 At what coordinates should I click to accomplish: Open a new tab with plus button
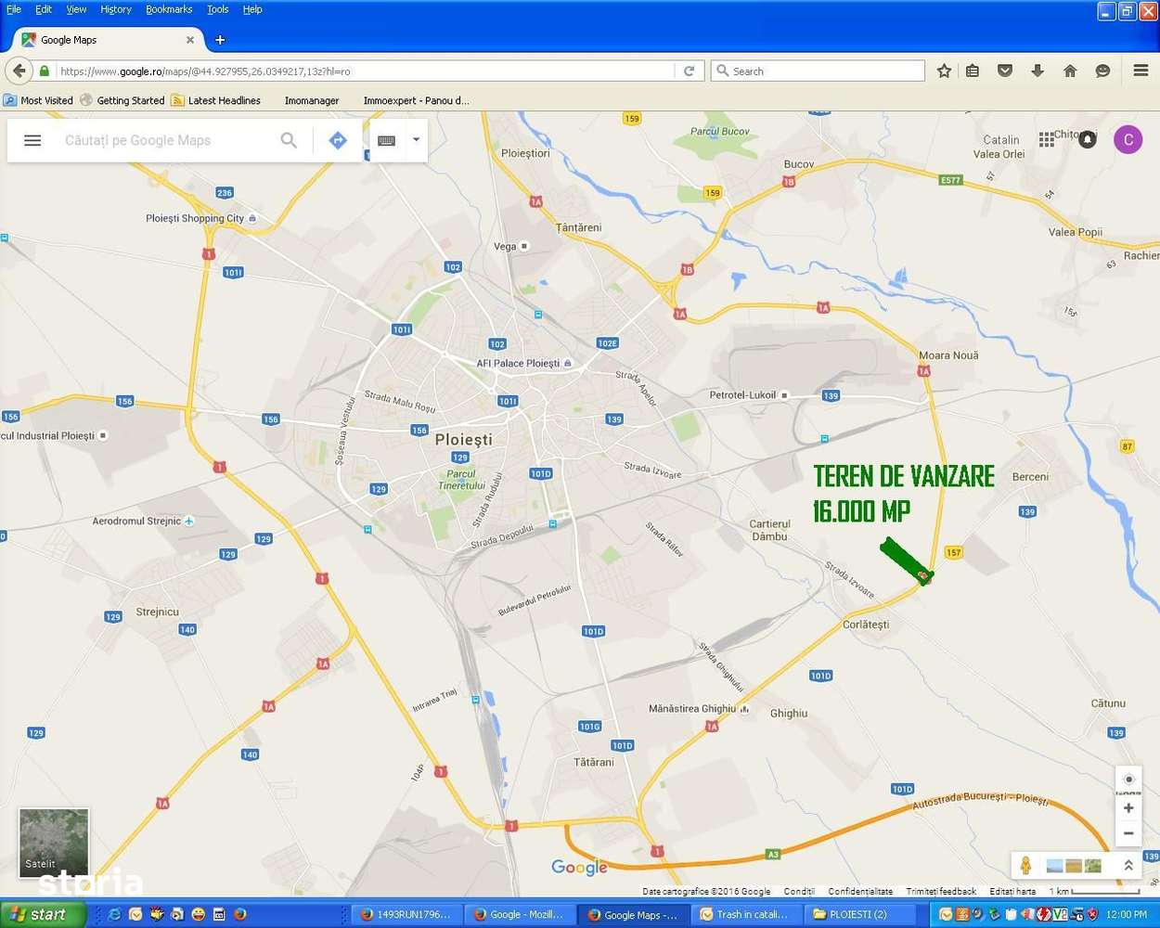pyautogui.click(x=220, y=40)
